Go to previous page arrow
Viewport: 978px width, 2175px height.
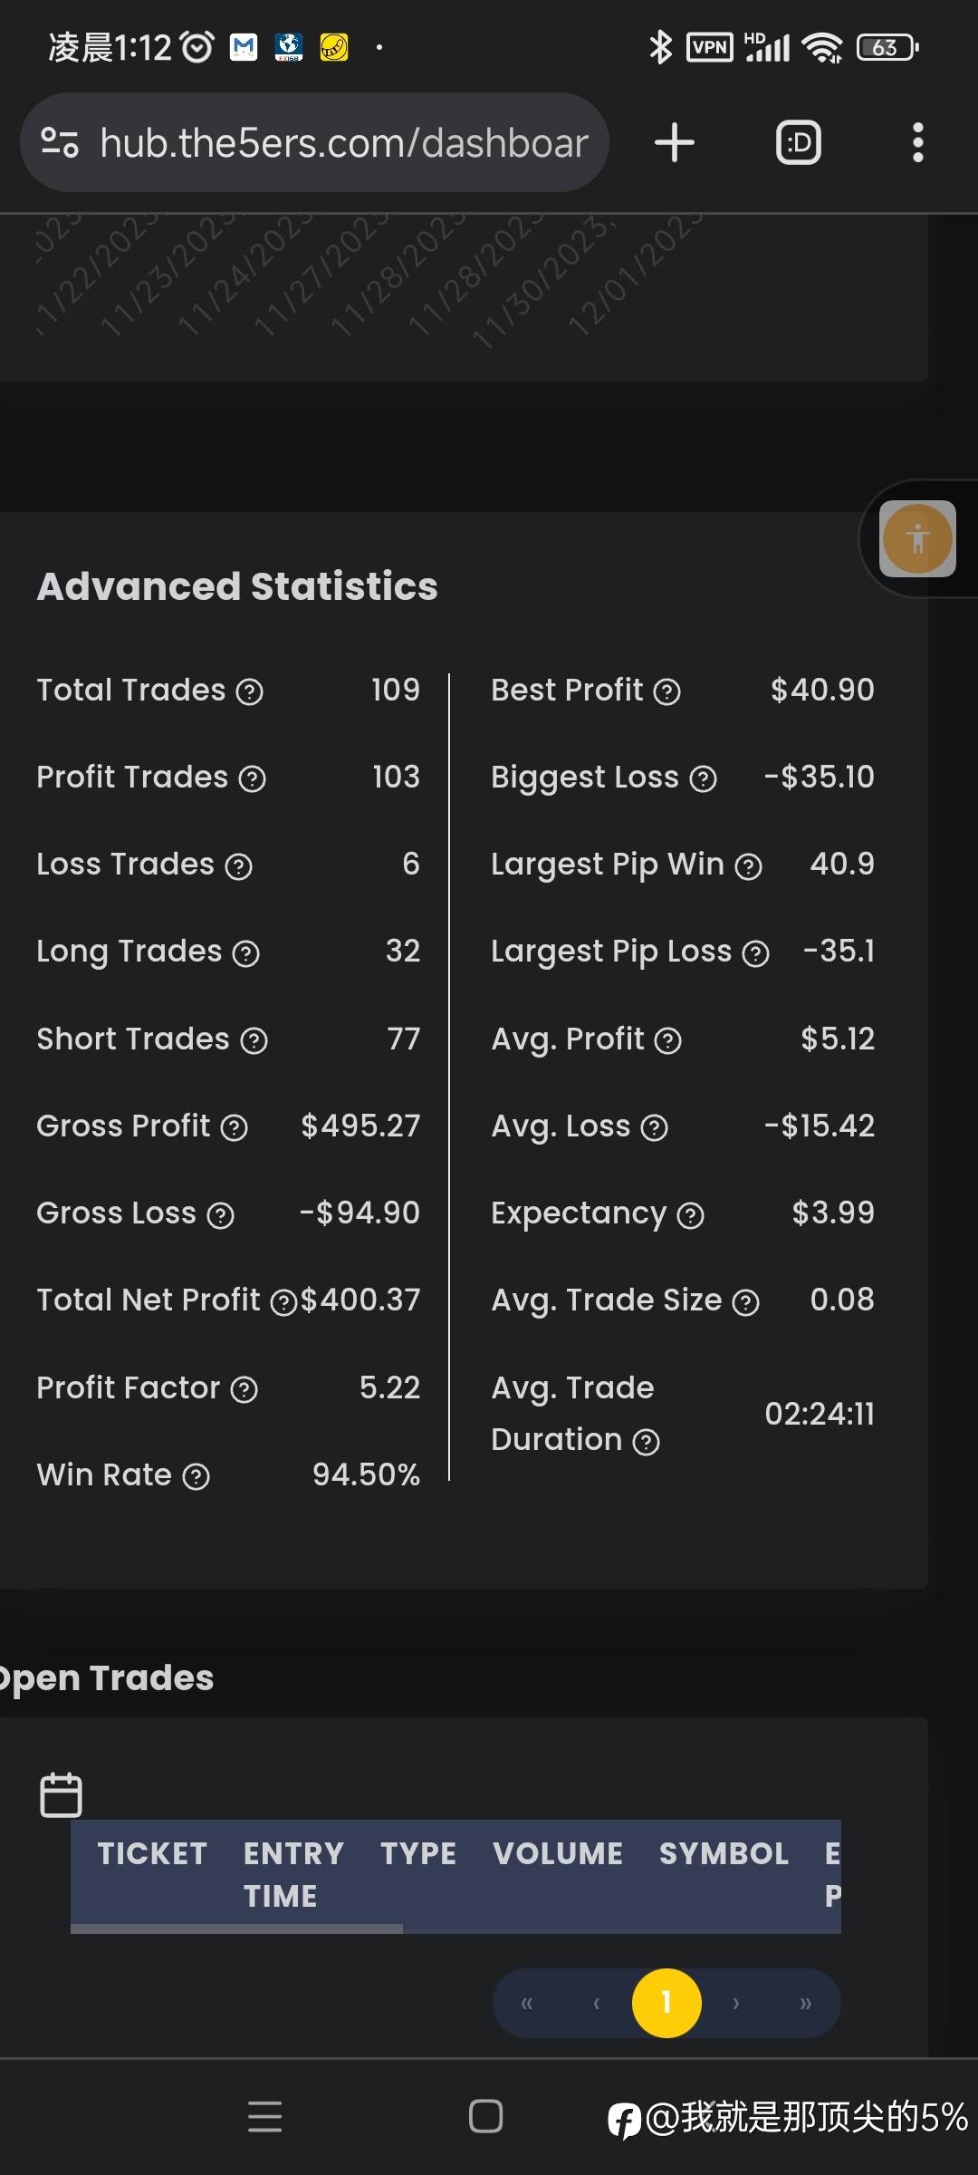596,2003
